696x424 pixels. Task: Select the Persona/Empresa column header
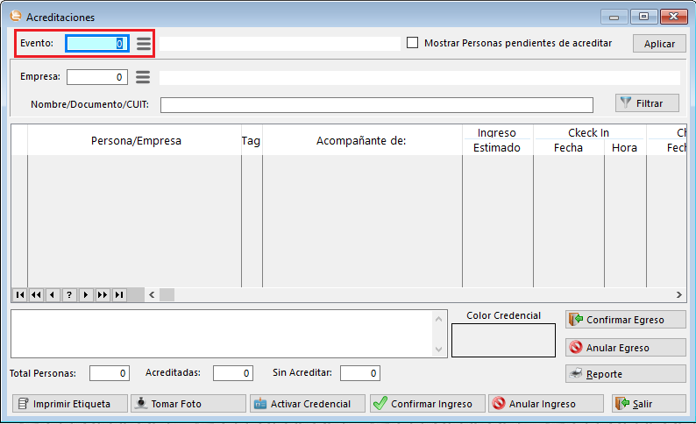point(136,140)
